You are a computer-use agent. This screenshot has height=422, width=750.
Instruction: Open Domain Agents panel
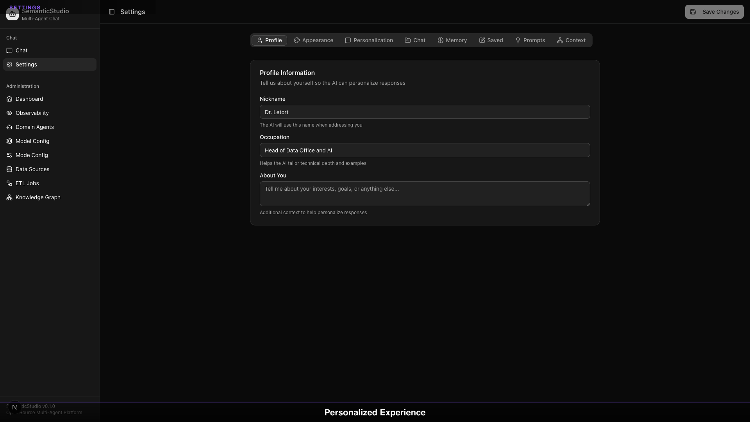pos(34,127)
